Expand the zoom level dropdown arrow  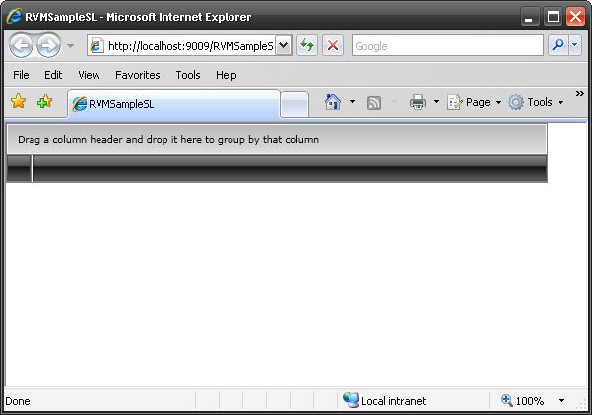click(561, 401)
